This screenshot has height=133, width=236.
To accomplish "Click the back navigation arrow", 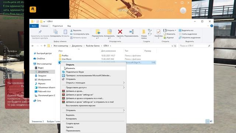I will point(33,46).
